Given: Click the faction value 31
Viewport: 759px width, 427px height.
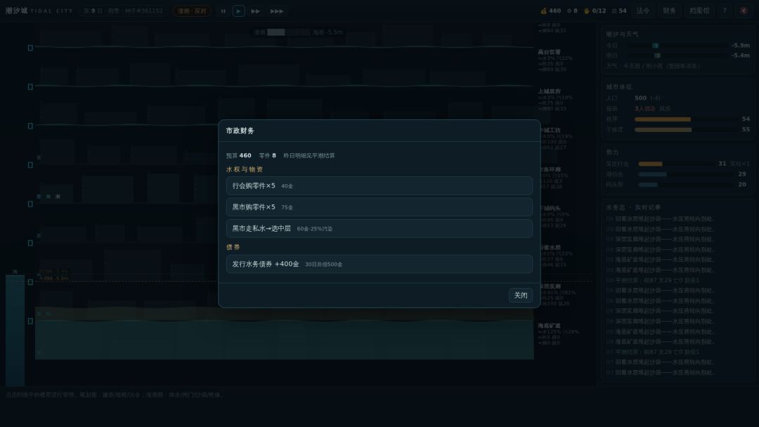Looking at the screenshot, I should [722, 164].
